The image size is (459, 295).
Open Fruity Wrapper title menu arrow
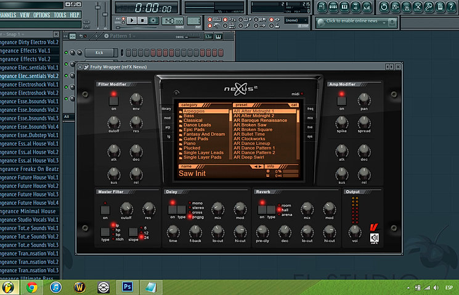point(80,67)
